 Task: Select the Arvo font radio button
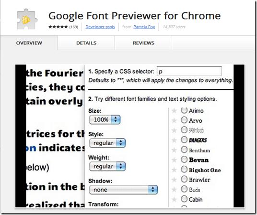click(x=184, y=120)
